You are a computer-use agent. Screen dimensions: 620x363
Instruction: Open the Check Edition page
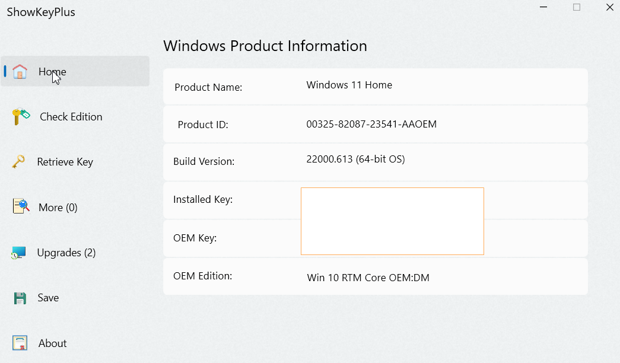coord(71,117)
